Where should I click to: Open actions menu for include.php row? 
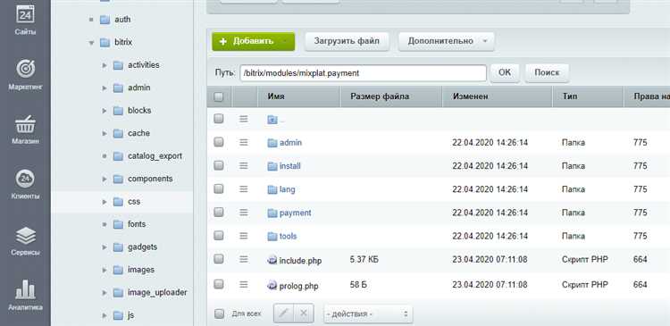coord(244,259)
